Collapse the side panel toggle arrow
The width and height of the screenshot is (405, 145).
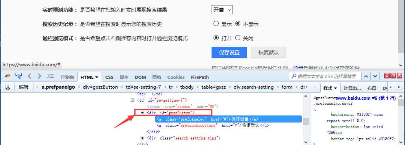coord(399,87)
